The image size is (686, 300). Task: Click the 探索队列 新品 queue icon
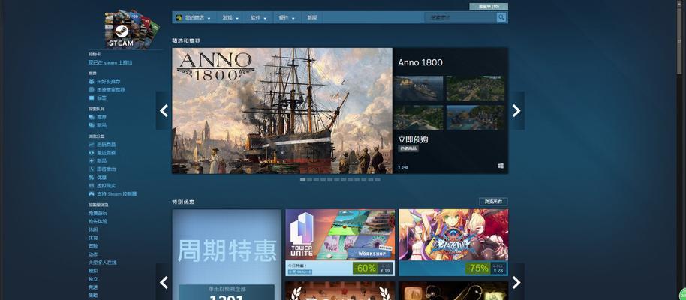(x=92, y=125)
